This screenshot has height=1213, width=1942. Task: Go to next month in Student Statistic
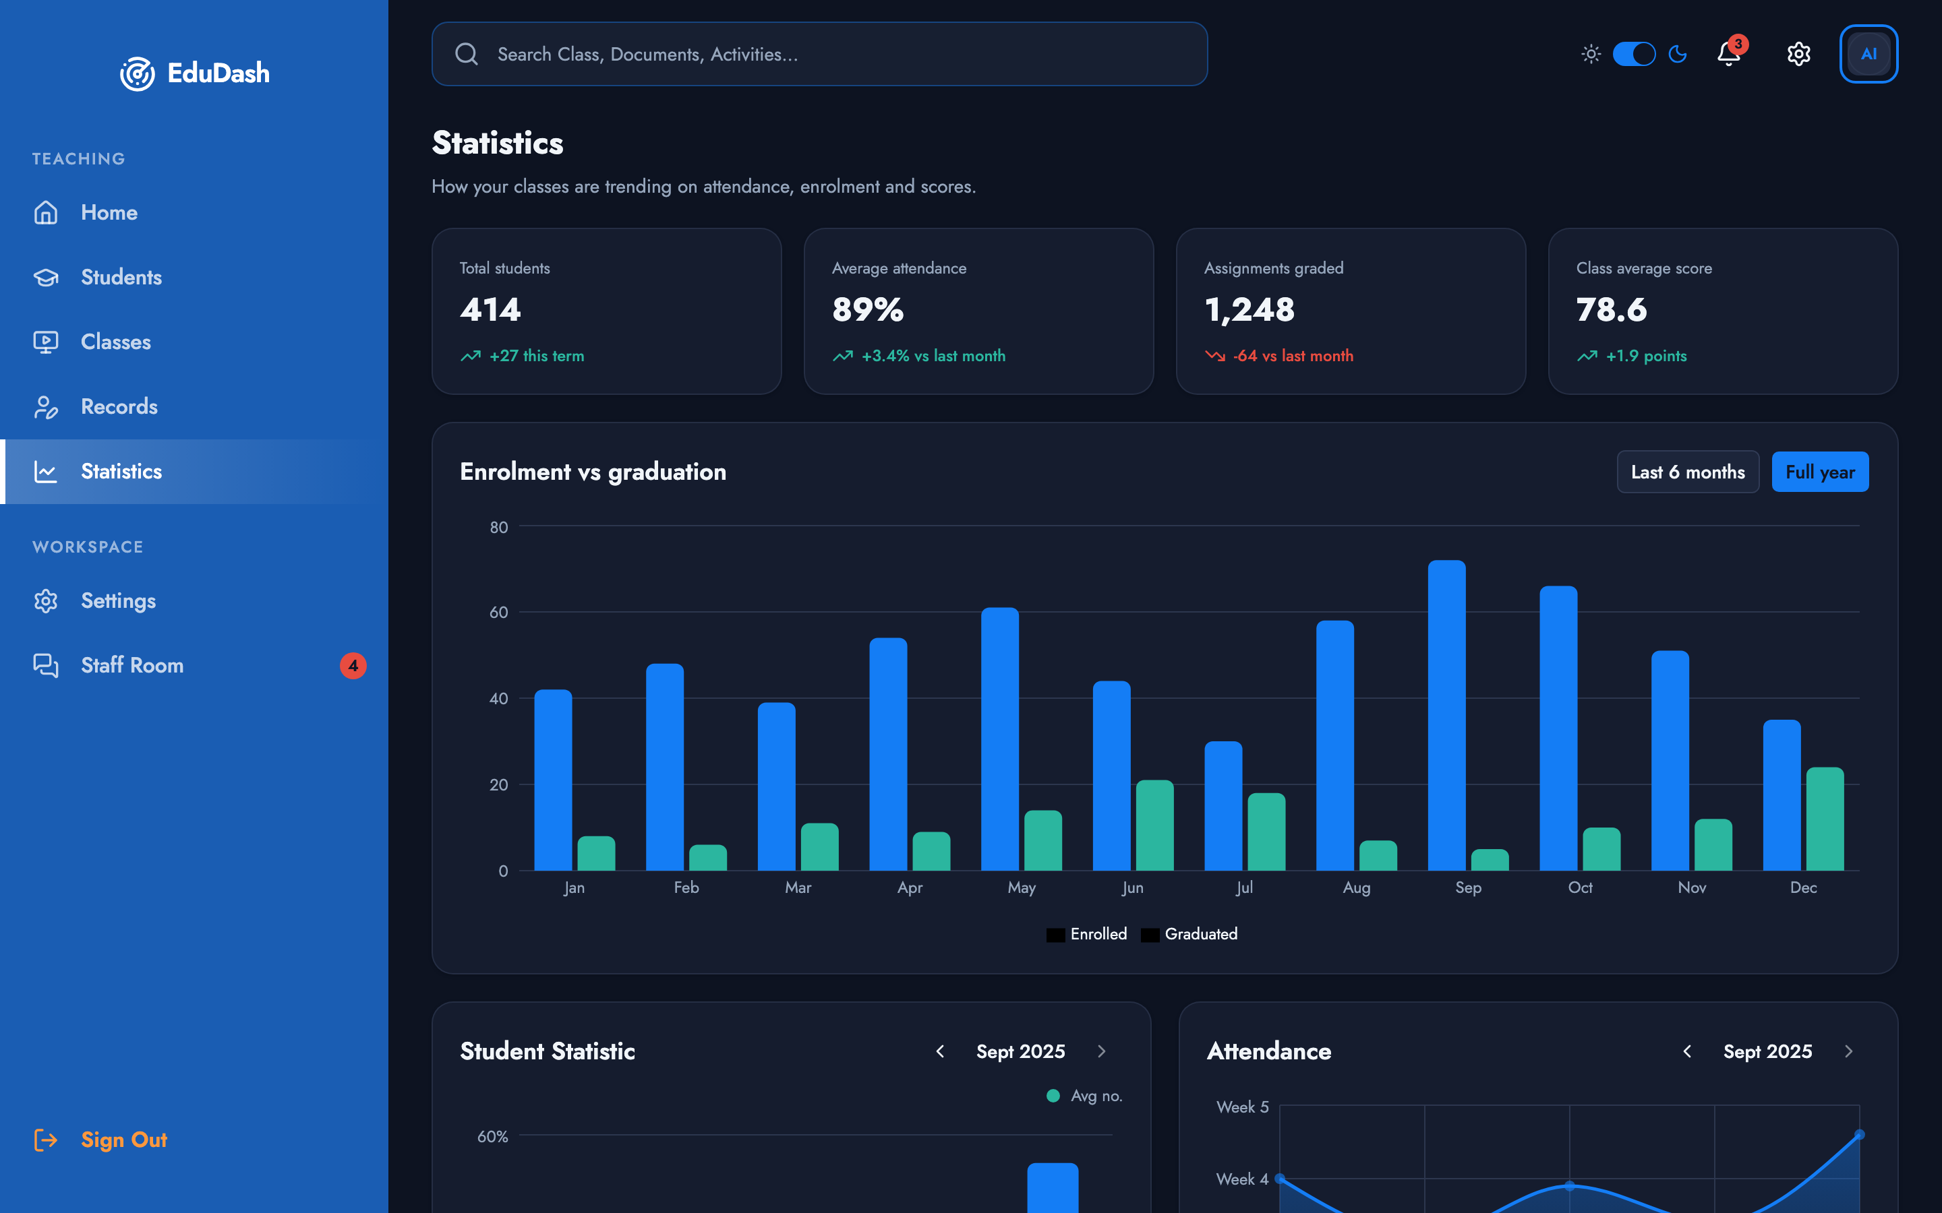point(1102,1051)
